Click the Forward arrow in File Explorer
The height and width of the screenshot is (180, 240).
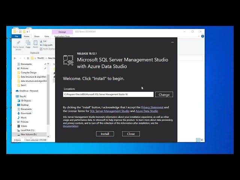[x=20, y=58]
